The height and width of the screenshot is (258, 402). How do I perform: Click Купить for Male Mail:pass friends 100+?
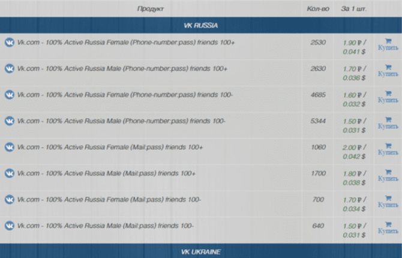tap(388, 179)
